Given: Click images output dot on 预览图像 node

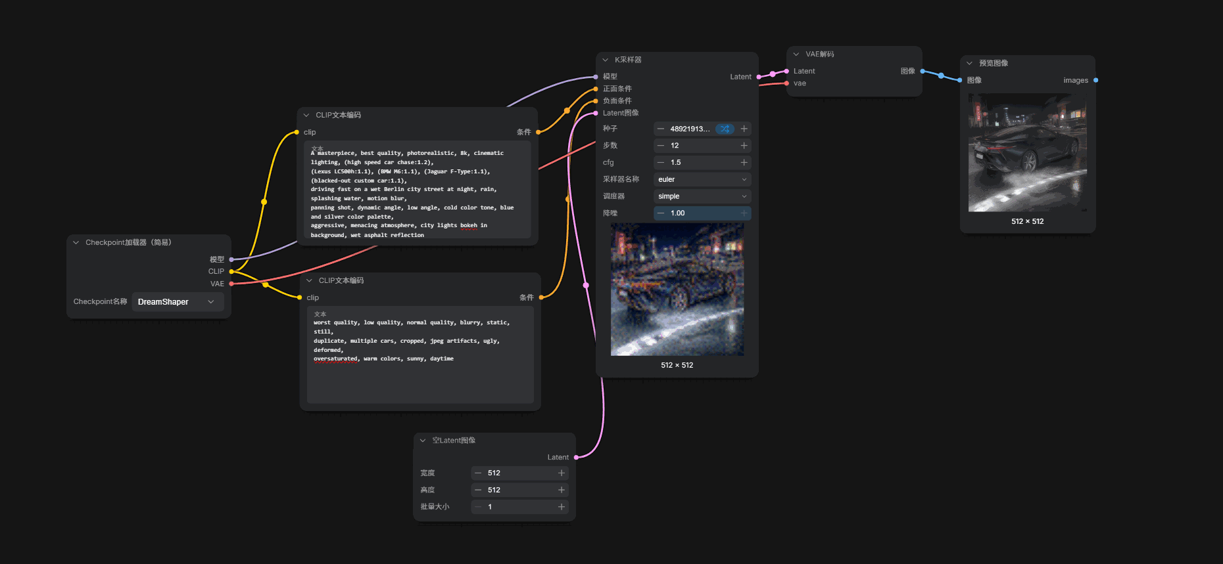Looking at the screenshot, I should tap(1095, 80).
